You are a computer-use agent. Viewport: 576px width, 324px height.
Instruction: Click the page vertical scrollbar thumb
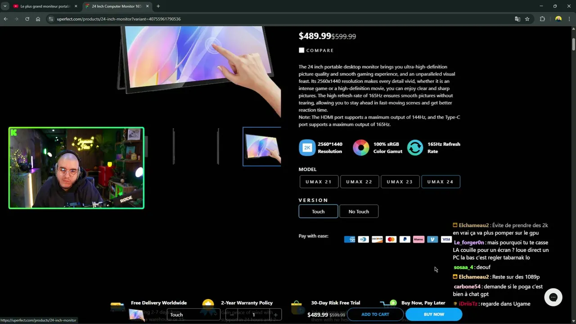pos(574,45)
